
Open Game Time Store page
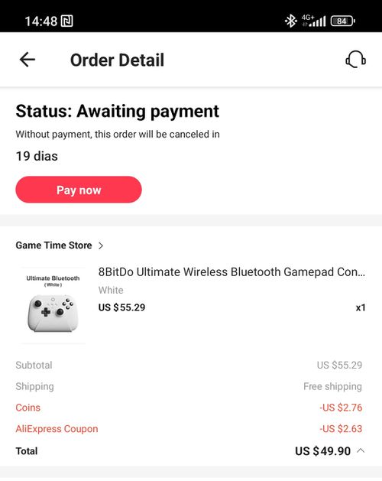click(53, 245)
